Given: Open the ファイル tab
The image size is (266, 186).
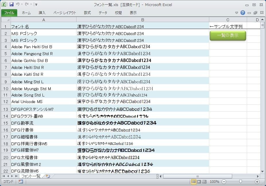Looking at the screenshot, I should click(x=9, y=13).
